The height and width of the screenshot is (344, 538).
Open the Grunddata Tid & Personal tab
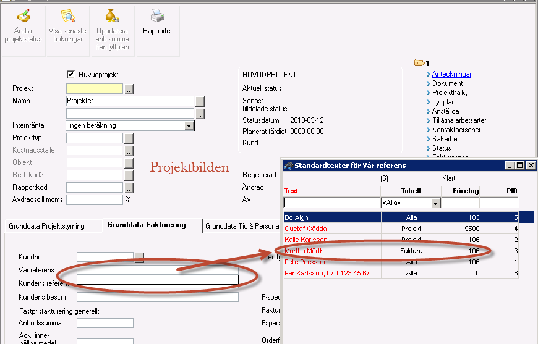(242, 226)
